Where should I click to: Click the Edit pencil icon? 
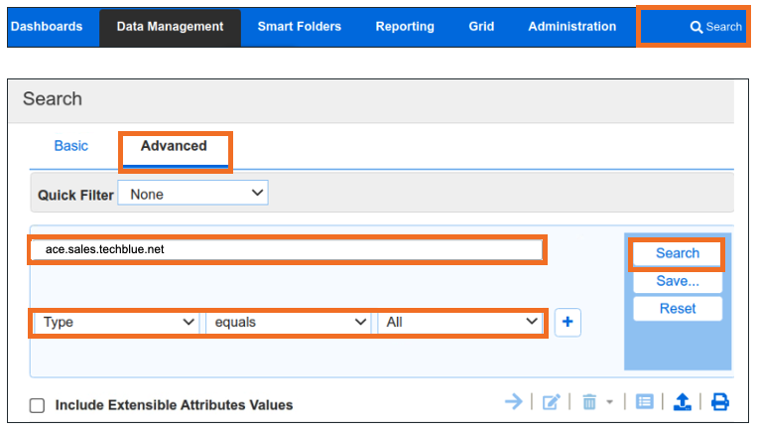coord(552,401)
